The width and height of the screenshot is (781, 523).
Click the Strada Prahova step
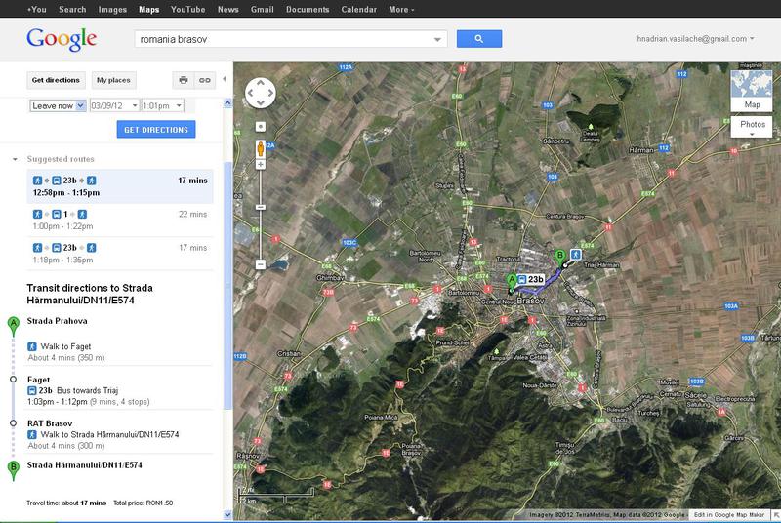[x=57, y=321]
